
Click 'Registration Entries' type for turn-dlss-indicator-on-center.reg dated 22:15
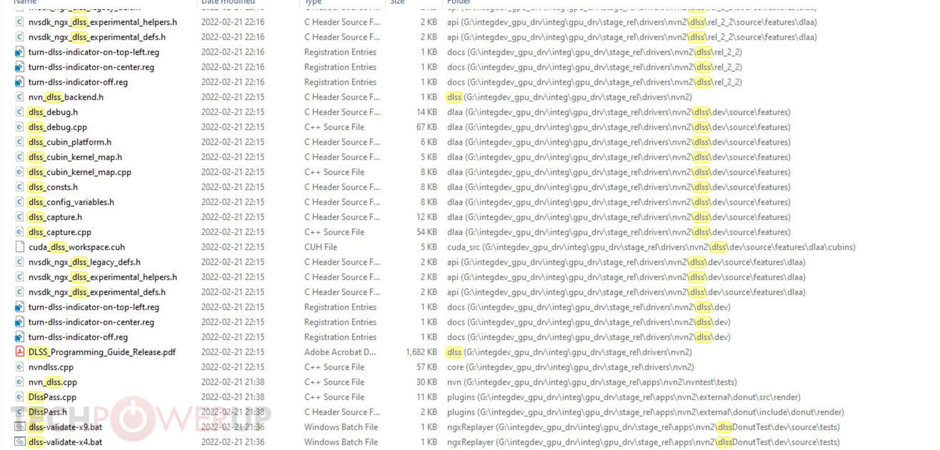(x=340, y=322)
